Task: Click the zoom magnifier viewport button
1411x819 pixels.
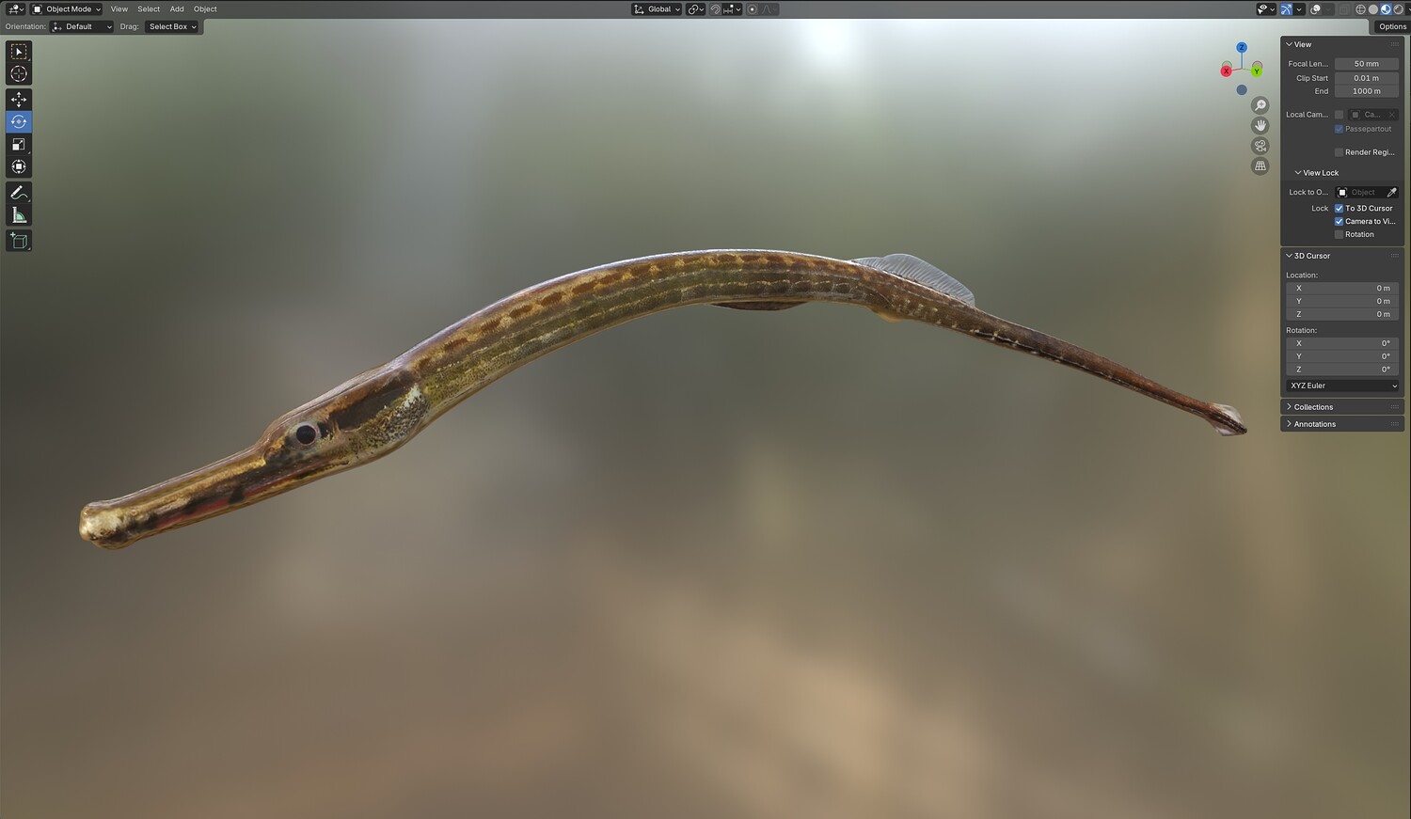Action: pos(1260,105)
